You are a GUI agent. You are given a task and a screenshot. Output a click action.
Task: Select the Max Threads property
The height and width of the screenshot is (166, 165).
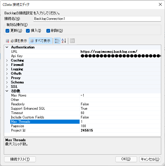click(x=45, y=122)
